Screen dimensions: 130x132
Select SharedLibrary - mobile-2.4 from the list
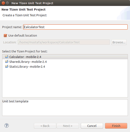[x=65, y=62]
